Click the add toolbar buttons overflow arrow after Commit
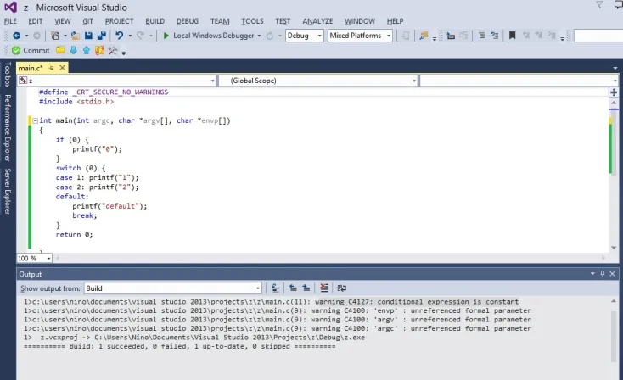This screenshot has height=380, width=623. (124, 53)
